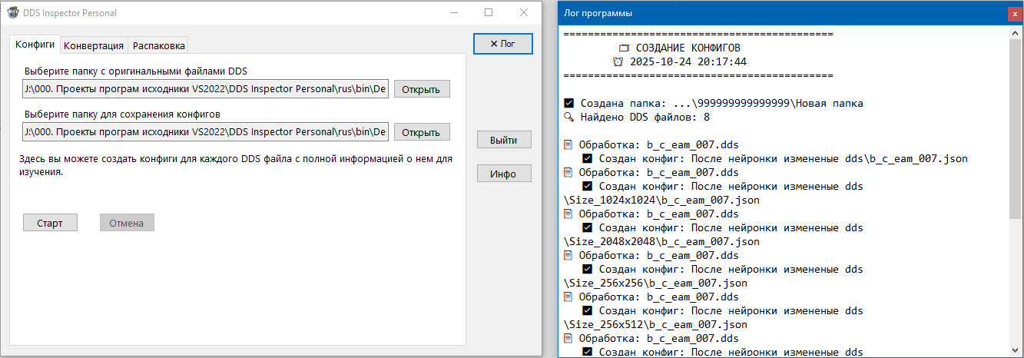
Task: Close the Лог программы window
Action: click(x=1014, y=13)
